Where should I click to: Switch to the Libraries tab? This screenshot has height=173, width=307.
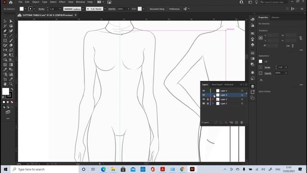275,17
